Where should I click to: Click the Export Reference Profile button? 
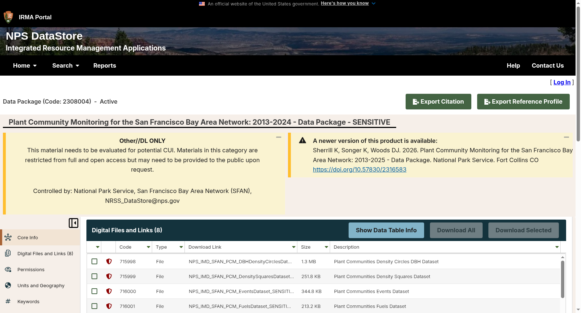coord(523,101)
